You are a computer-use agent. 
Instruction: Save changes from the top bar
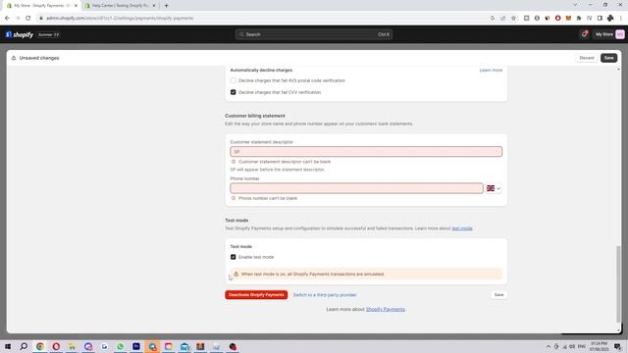(608, 58)
